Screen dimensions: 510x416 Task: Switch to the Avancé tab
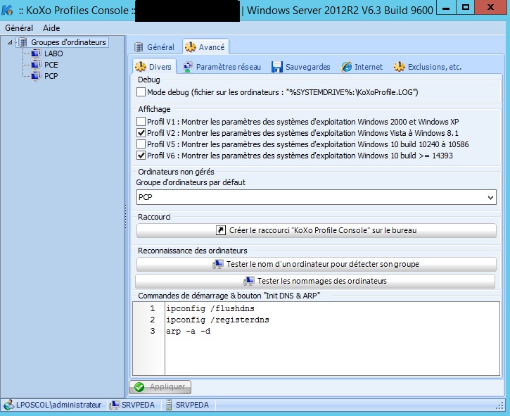click(x=205, y=47)
